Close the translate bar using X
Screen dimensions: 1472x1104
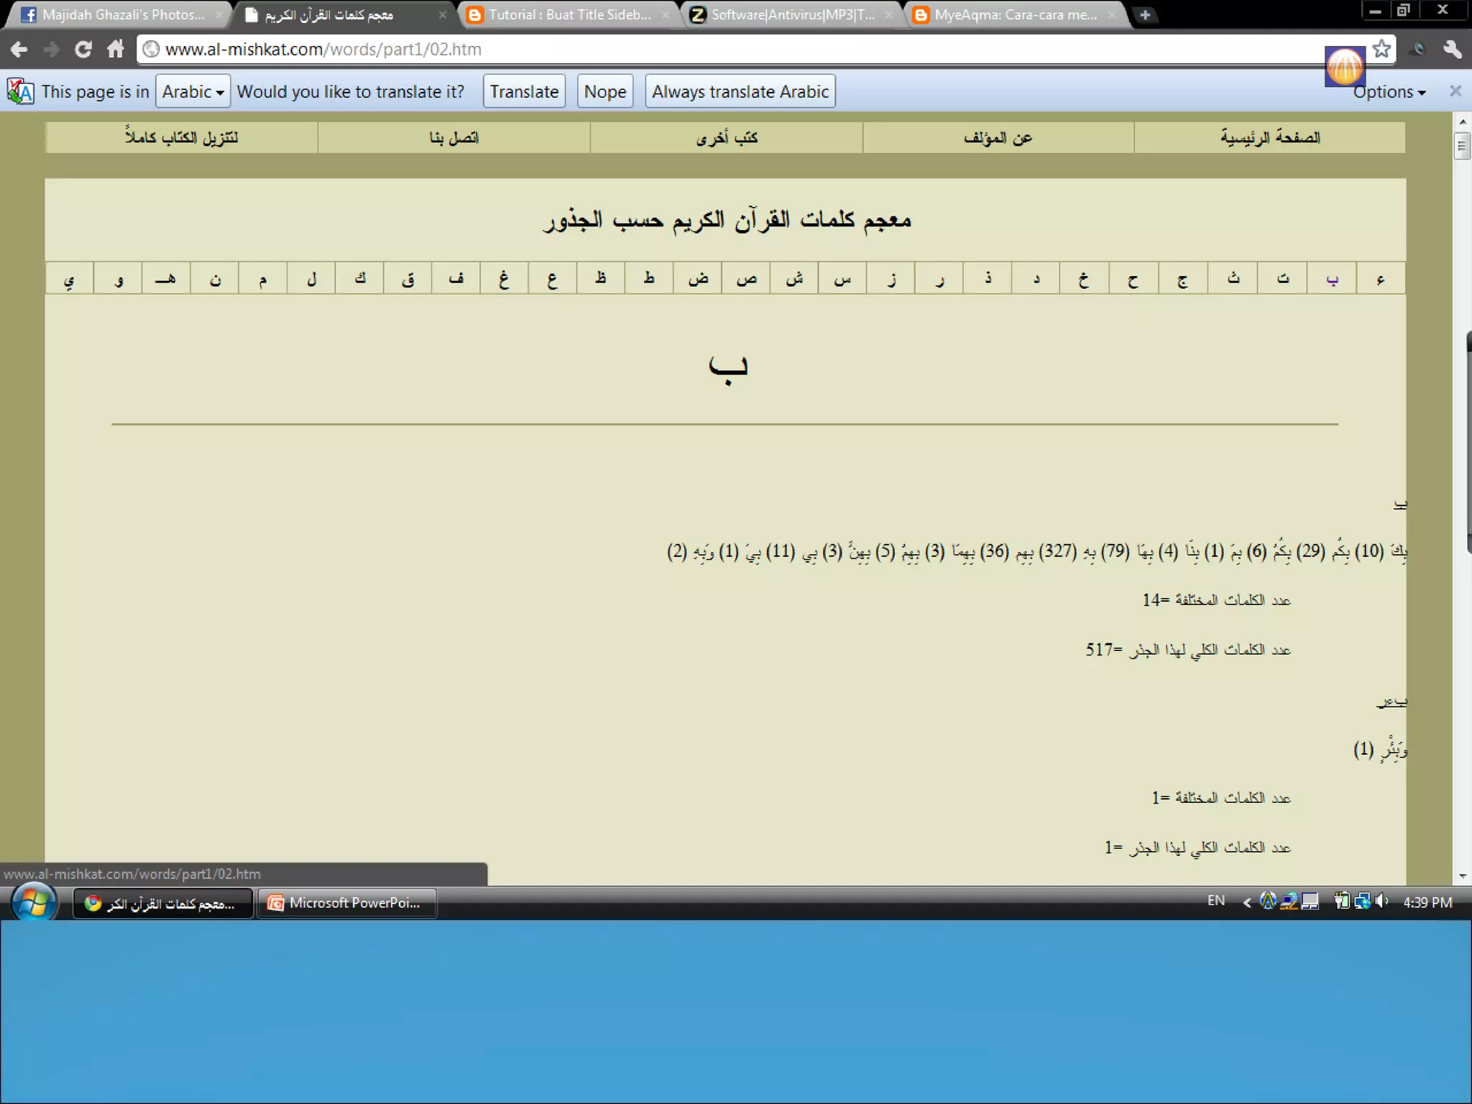1455,91
